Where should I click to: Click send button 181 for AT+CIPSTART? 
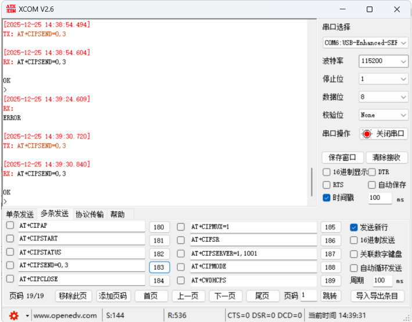tap(159, 240)
